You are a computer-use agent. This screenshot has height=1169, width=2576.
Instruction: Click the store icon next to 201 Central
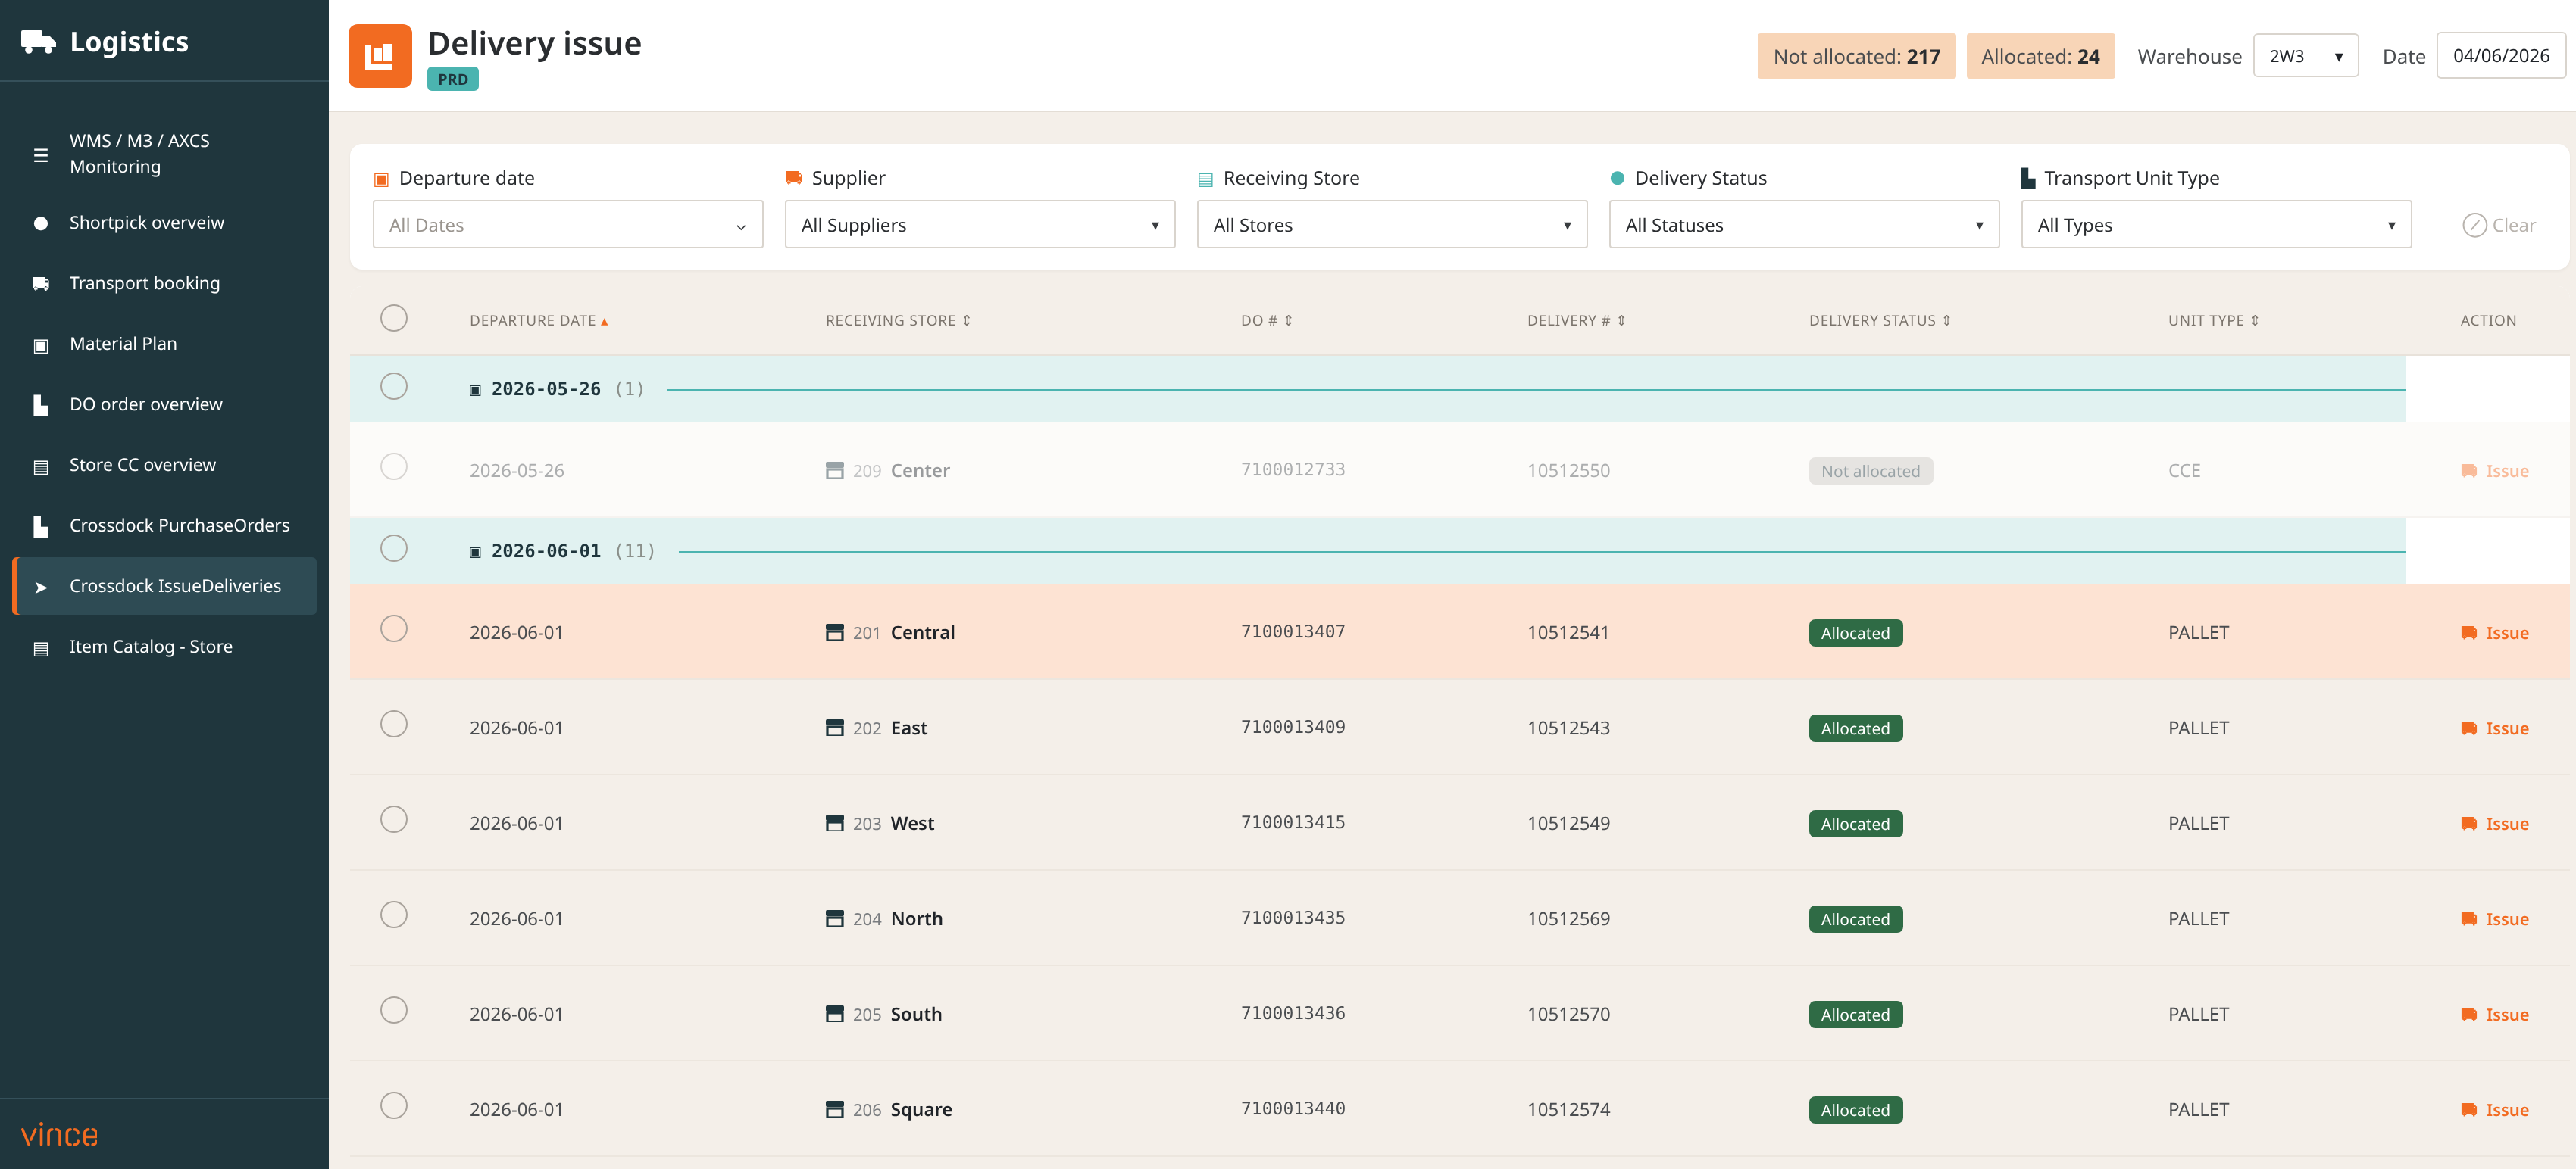tap(835, 632)
